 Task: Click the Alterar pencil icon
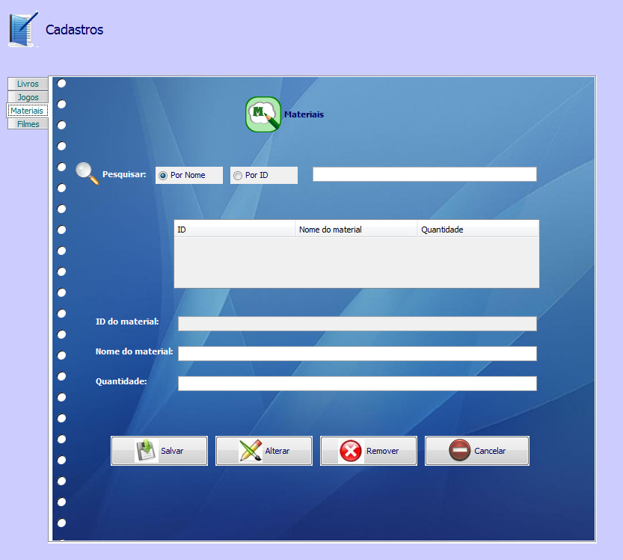pos(251,451)
